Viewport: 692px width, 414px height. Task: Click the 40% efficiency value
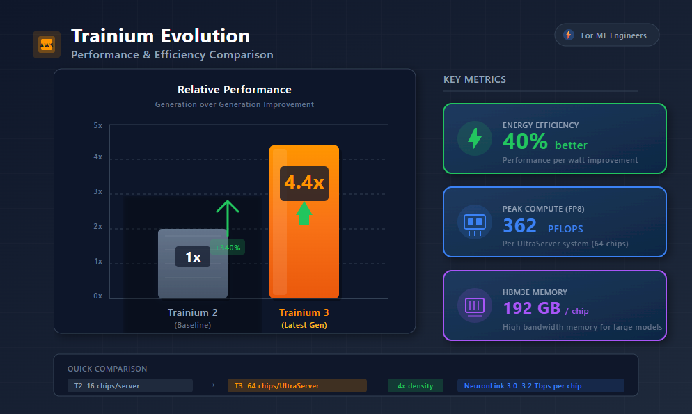point(525,141)
